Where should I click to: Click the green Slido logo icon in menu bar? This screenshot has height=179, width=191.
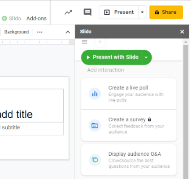[x=4, y=18]
